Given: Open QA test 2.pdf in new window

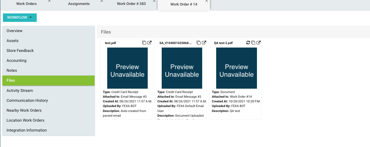Looking at the screenshot, I should [258, 43].
